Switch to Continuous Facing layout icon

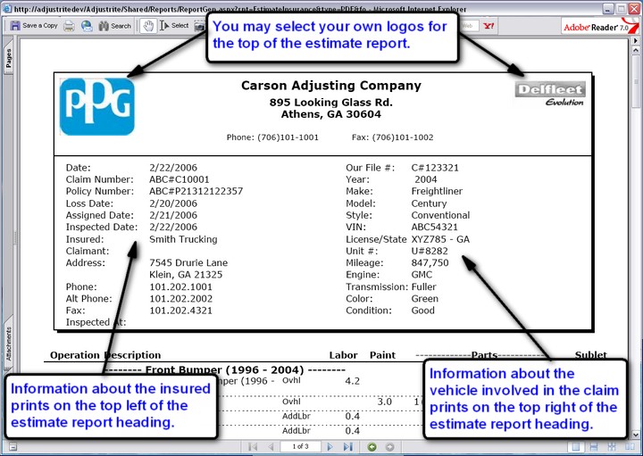tap(612, 446)
